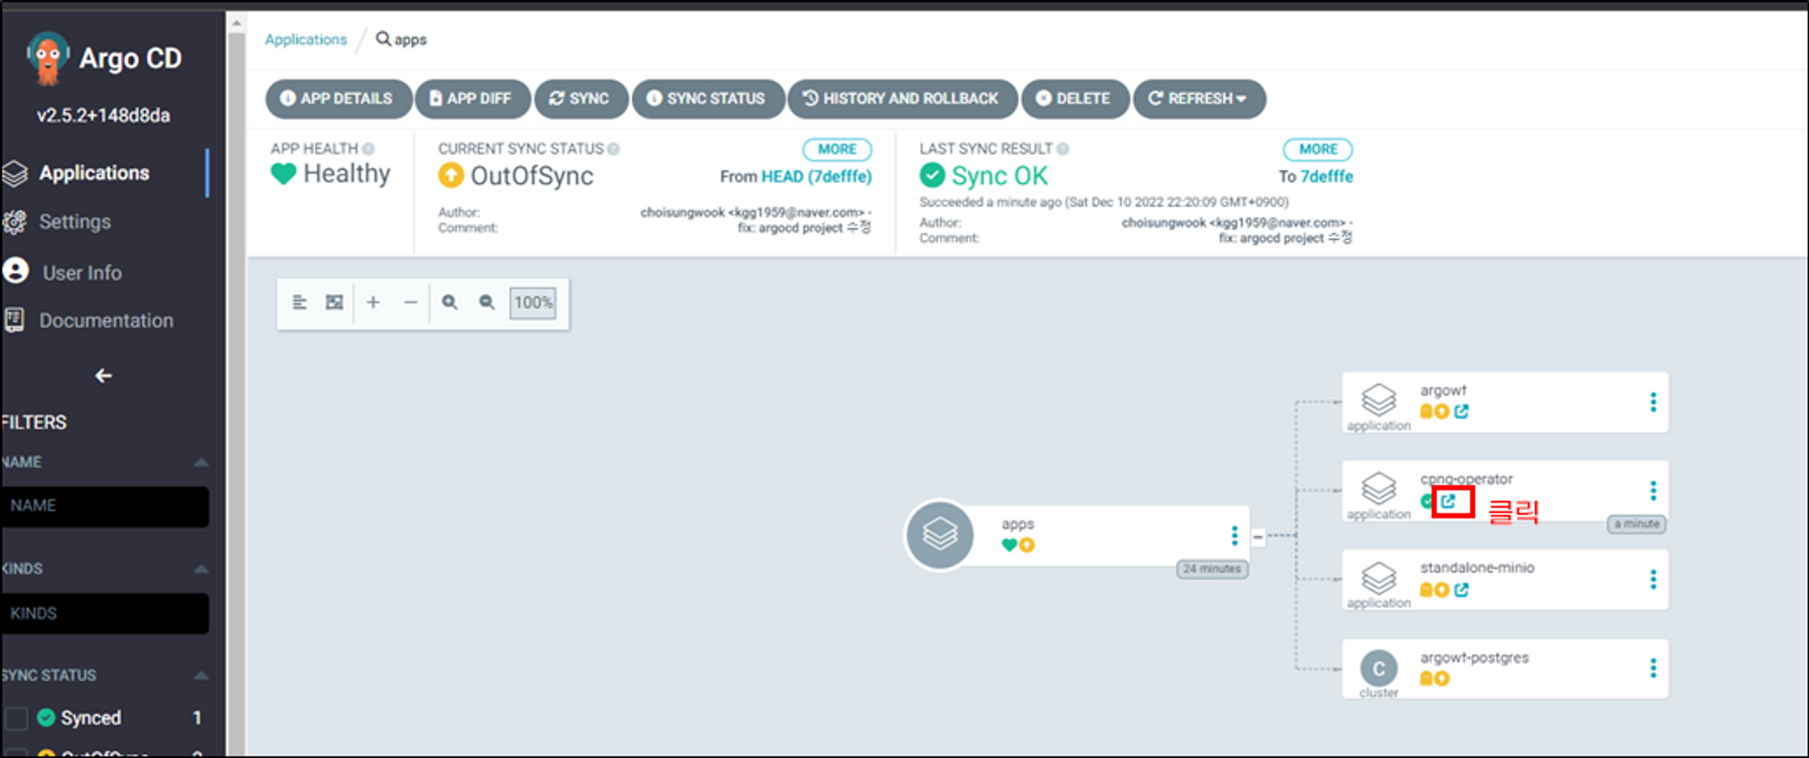
Task: Click the plus zoom icon
Action: (x=373, y=302)
